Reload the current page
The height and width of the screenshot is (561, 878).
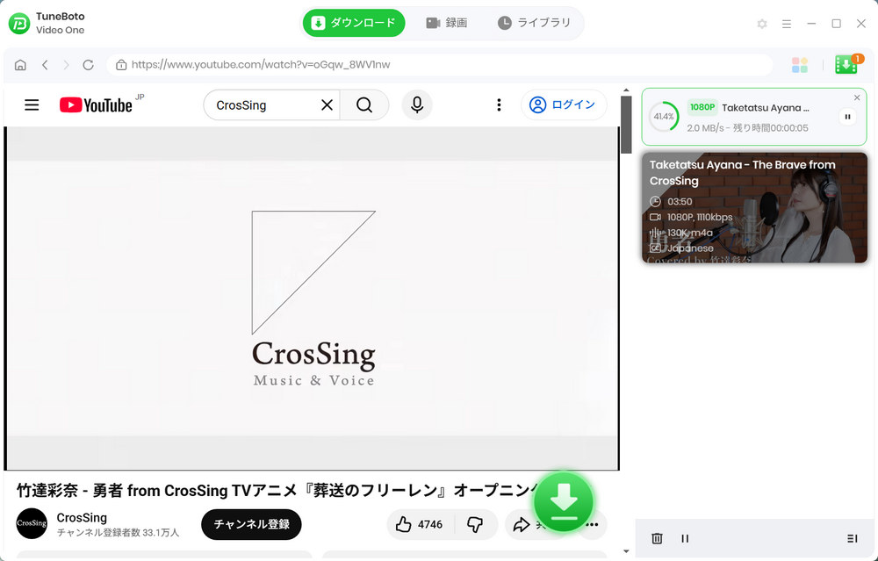[88, 65]
